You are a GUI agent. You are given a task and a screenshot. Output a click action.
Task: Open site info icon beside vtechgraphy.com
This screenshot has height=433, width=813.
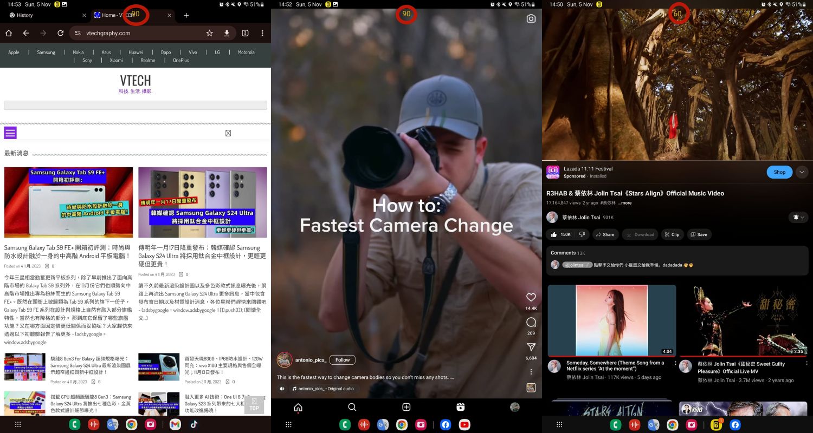click(78, 33)
